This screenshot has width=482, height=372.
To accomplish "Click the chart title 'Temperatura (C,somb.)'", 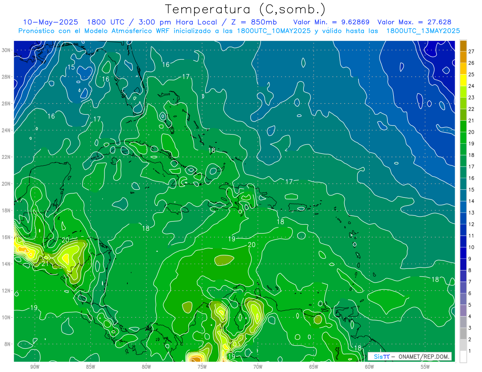I will [245, 9].
